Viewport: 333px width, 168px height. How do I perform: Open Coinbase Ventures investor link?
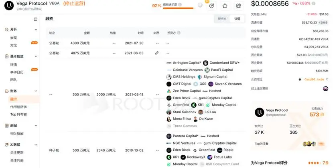click(x=187, y=70)
